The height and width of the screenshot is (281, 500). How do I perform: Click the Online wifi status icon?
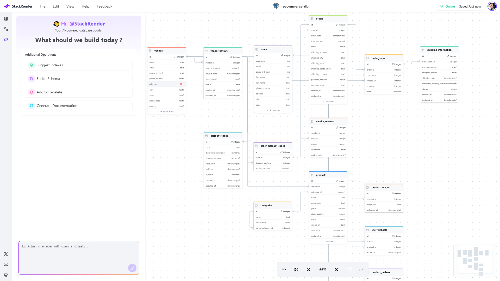[x=441, y=7]
